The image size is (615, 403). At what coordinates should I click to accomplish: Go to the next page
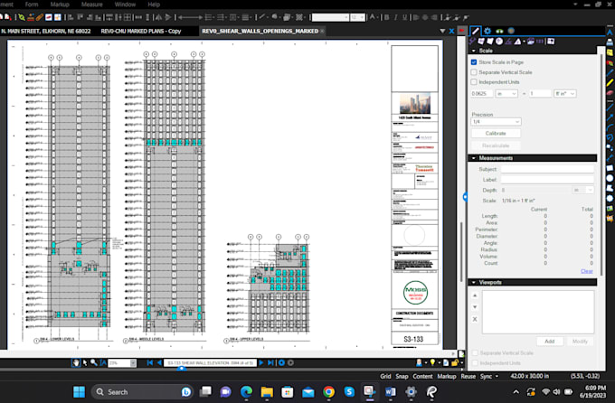261,362
